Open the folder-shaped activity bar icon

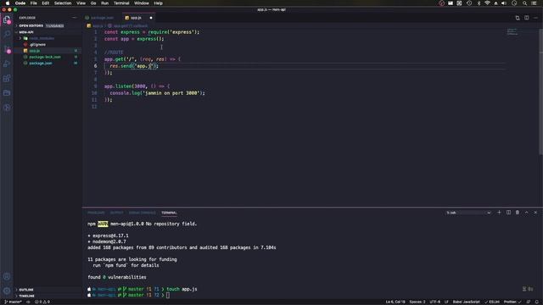click(7, 92)
